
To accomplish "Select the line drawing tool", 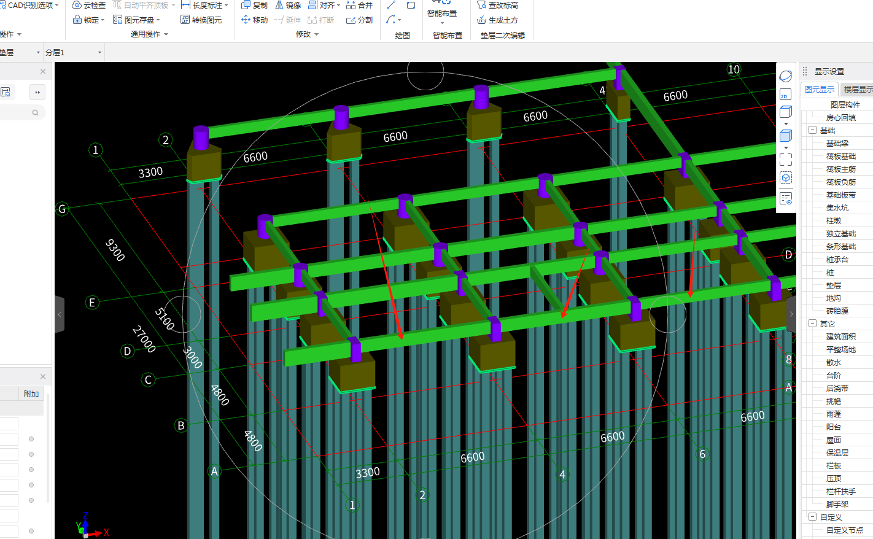I will click(391, 5).
